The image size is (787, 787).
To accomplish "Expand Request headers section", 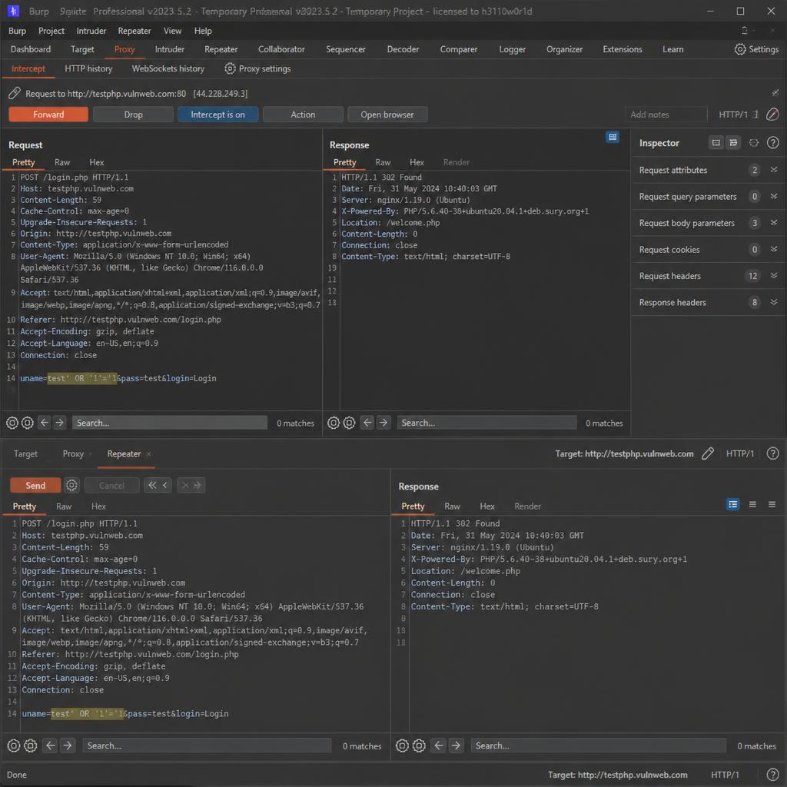I will [774, 276].
